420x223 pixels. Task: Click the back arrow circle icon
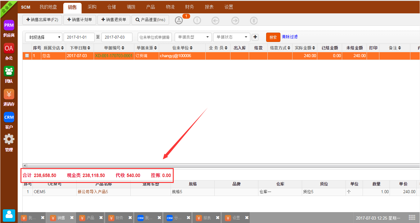coord(215,20)
